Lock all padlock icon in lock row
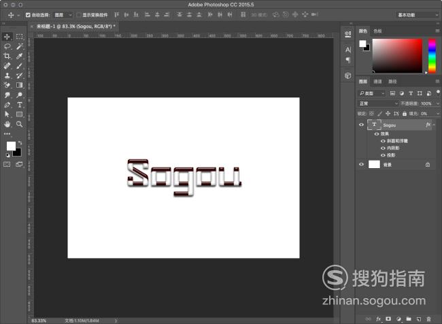This screenshot has width=442, height=324. point(405,114)
